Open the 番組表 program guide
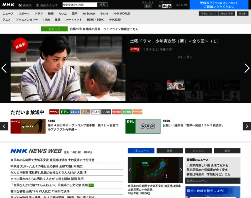The image size is (251, 198). click(x=25, y=5)
